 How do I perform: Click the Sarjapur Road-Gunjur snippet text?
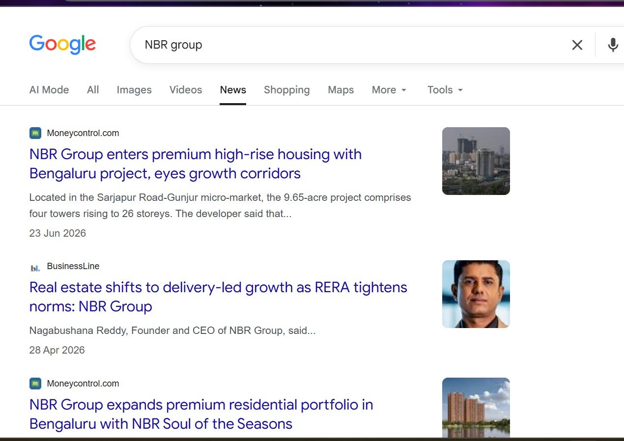click(220, 206)
